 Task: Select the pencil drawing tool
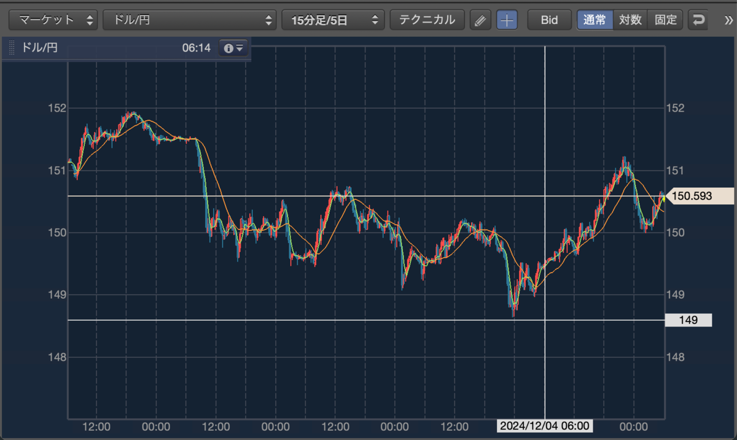point(480,20)
